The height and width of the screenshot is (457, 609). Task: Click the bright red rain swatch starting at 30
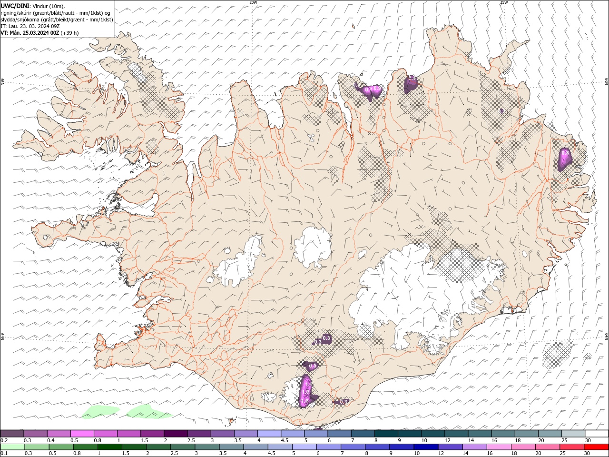click(596, 447)
